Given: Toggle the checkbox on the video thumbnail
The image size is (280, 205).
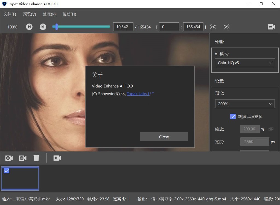Looking at the screenshot, I should point(6,170).
